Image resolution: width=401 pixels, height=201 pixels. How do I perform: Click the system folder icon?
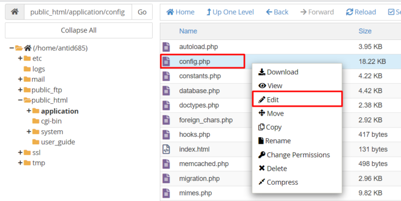point(36,132)
